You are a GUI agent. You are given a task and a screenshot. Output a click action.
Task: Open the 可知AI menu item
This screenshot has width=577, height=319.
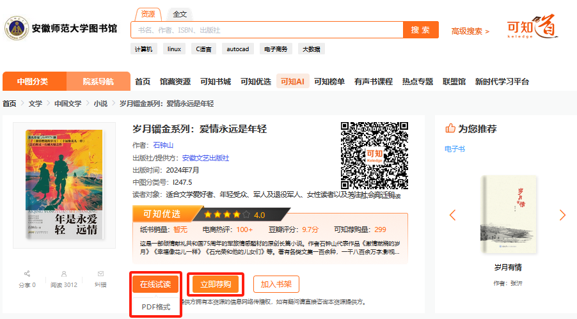click(x=292, y=81)
